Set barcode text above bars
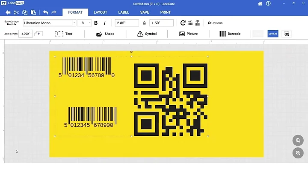The width and height of the screenshot is (308, 172). click(x=190, y=23)
